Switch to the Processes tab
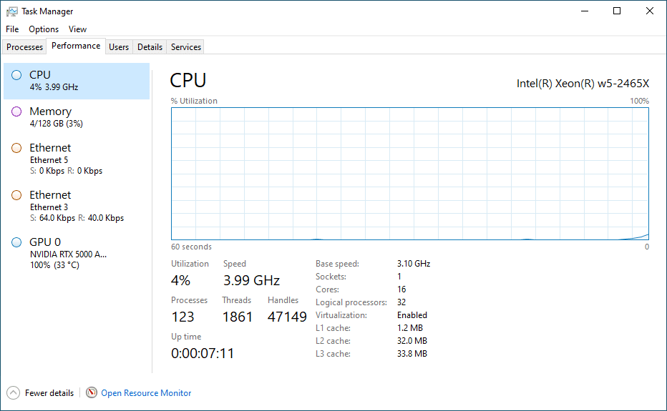This screenshot has height=411, width=667. point(24,46)
